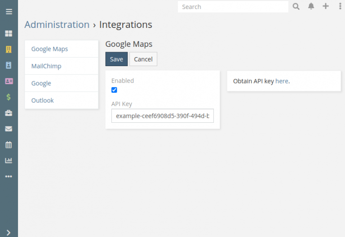Viewport: 345px width, 237px height.
Task: Open Leads via the pink card icon
Action: click(9, 81)
